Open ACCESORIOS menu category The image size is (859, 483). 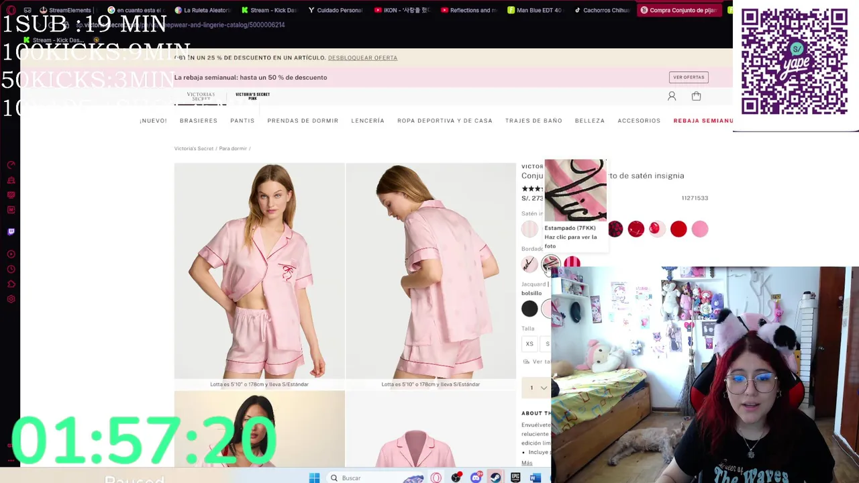(639, 121)
